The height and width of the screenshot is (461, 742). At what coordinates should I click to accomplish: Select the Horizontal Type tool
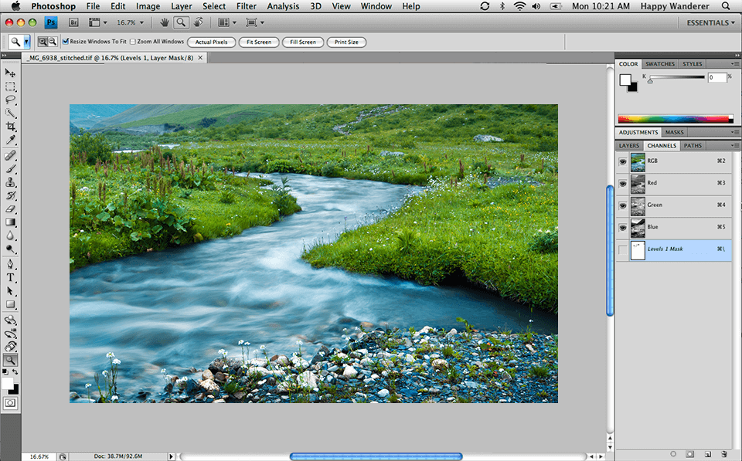[x=10, y=277]
